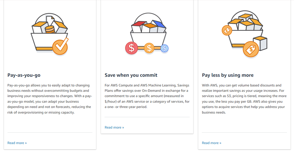Open Read more under Pay-as-you-go
This screenshot has width=294, height=153.
[17, 143]
